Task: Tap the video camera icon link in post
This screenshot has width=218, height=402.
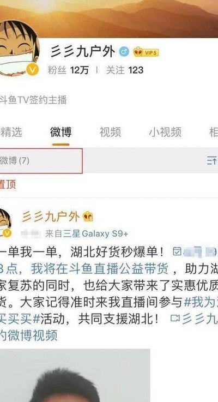Action: click(175, 319)
